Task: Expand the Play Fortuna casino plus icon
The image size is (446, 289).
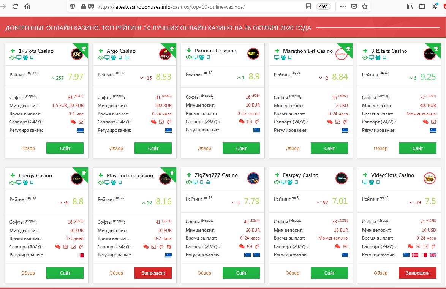Action: [101, 175]
